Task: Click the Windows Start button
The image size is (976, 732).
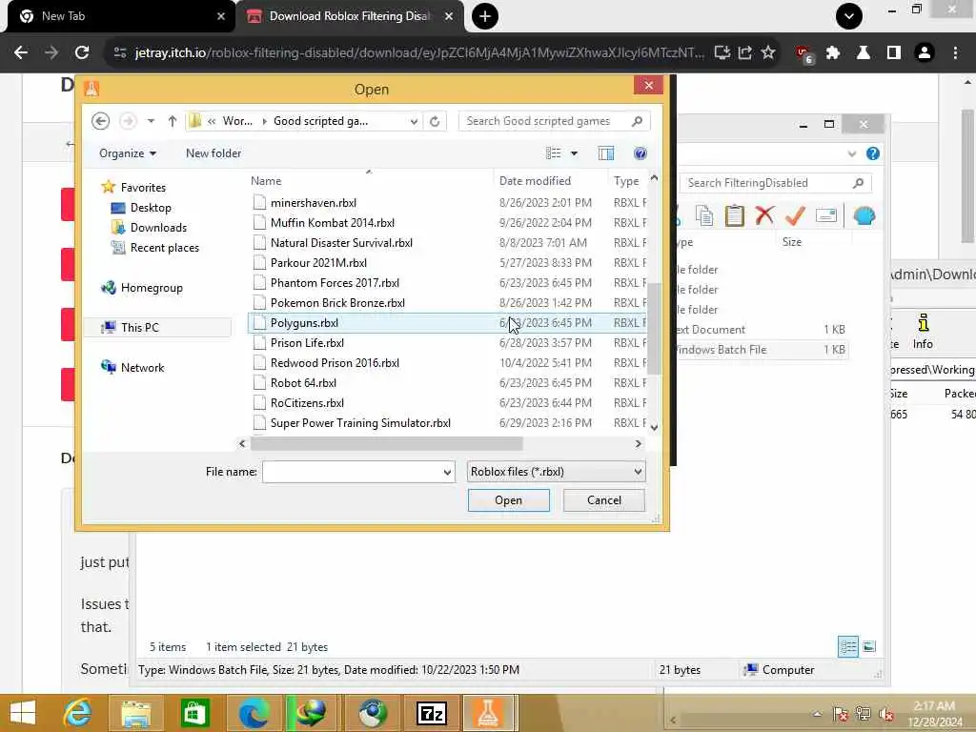Action: pos(23,713)
